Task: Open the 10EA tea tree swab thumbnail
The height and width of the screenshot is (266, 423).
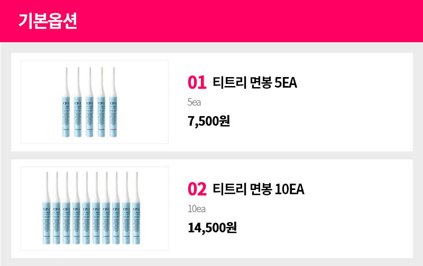Action: [95, 208]
